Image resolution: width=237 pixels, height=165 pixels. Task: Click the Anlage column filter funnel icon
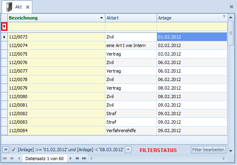click(x=224, y=16)
